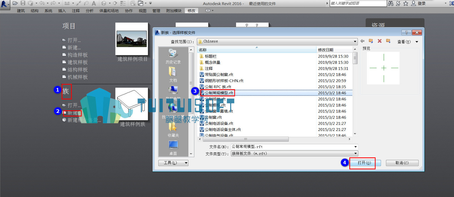
Task: Open the 结构 ribbon tab
Action: (35, 11)
